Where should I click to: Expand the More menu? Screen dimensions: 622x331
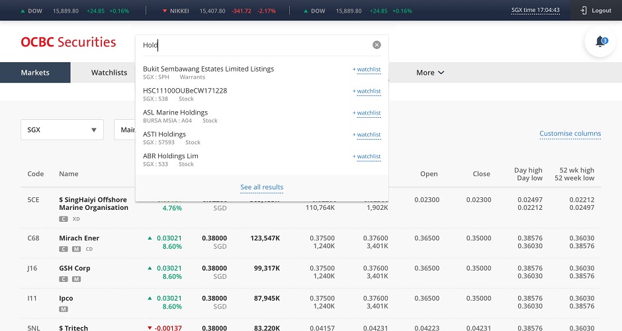430,73
